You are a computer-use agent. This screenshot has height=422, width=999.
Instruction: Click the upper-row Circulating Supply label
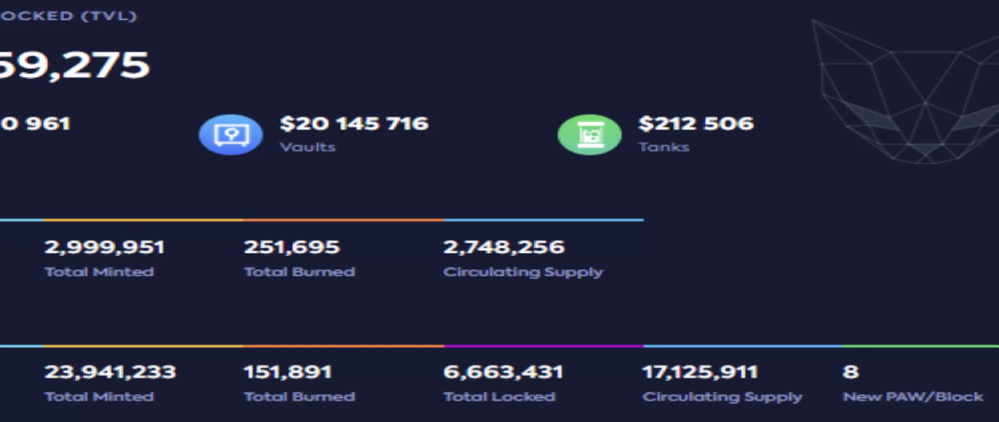point(523,272)
